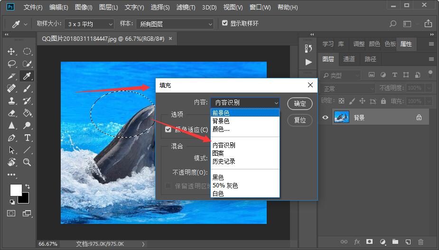439x250 pixels.
Task: Select the Brush tool
Action: tap(27, 88)
